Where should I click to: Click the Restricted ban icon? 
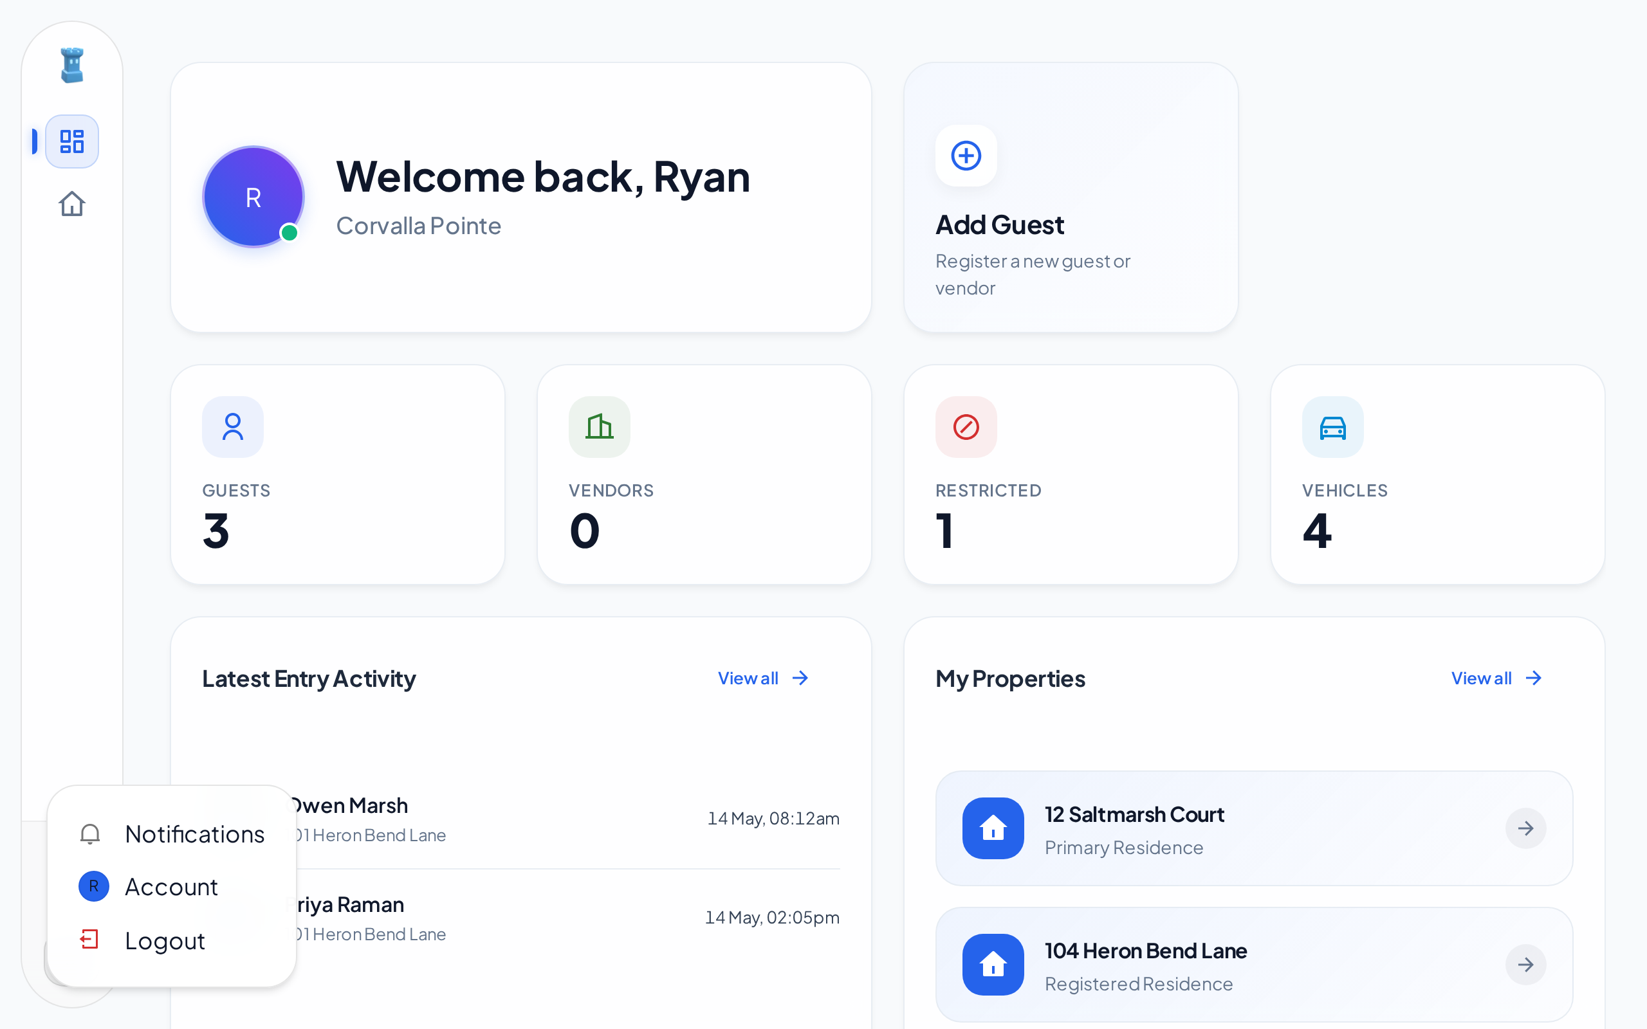(x=966, y=426)
